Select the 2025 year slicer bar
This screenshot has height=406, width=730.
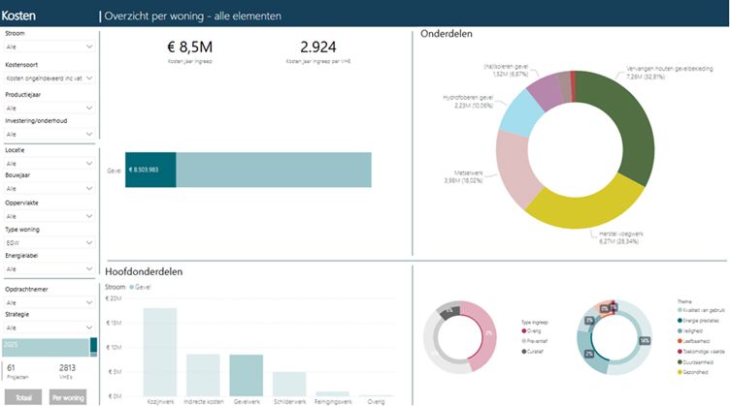[45, 345]
